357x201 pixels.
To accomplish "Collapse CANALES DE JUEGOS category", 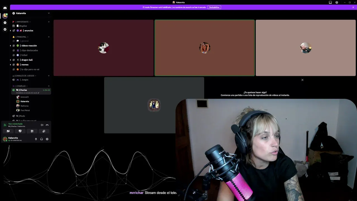I will coord(24,76).
